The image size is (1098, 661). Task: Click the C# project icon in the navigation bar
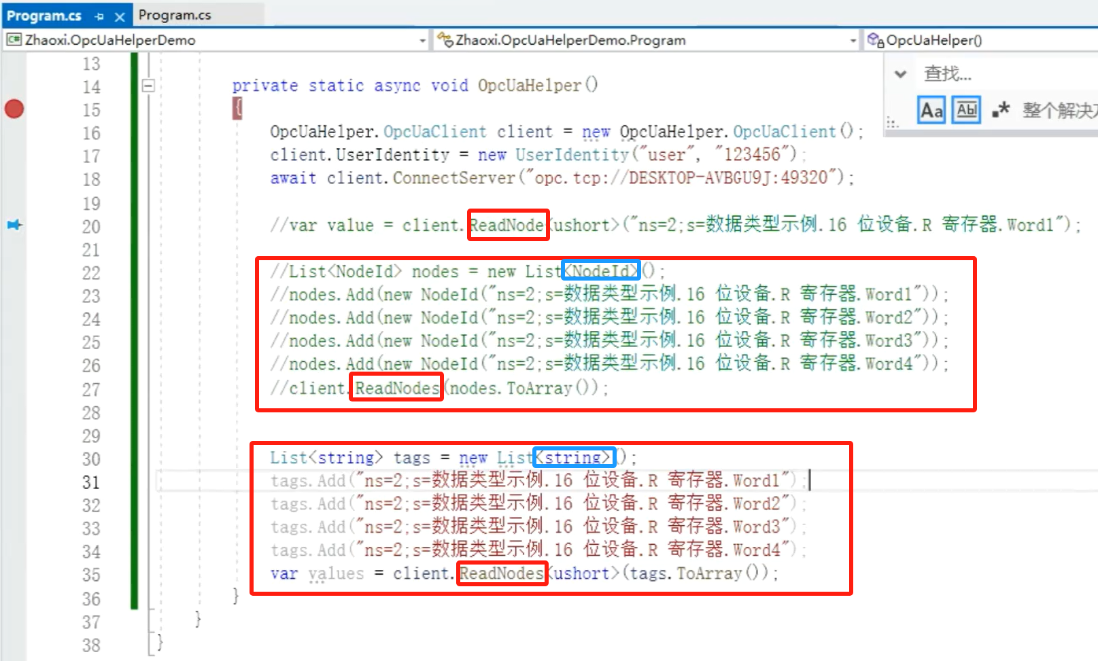(x=14, y=40)
